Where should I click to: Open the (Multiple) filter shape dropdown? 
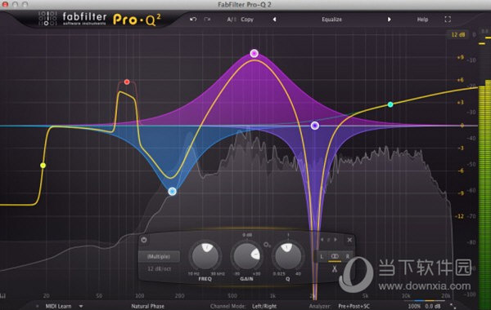click(x=159, y=256)
